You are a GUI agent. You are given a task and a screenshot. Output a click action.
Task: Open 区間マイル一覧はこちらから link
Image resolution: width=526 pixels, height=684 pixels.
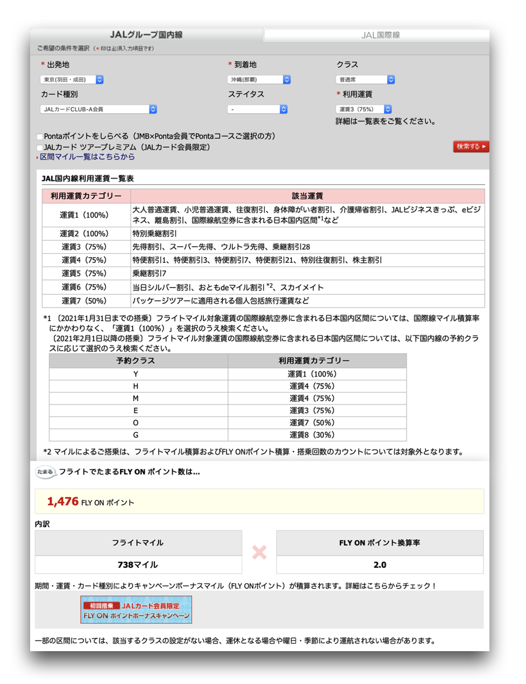[87, 157]
